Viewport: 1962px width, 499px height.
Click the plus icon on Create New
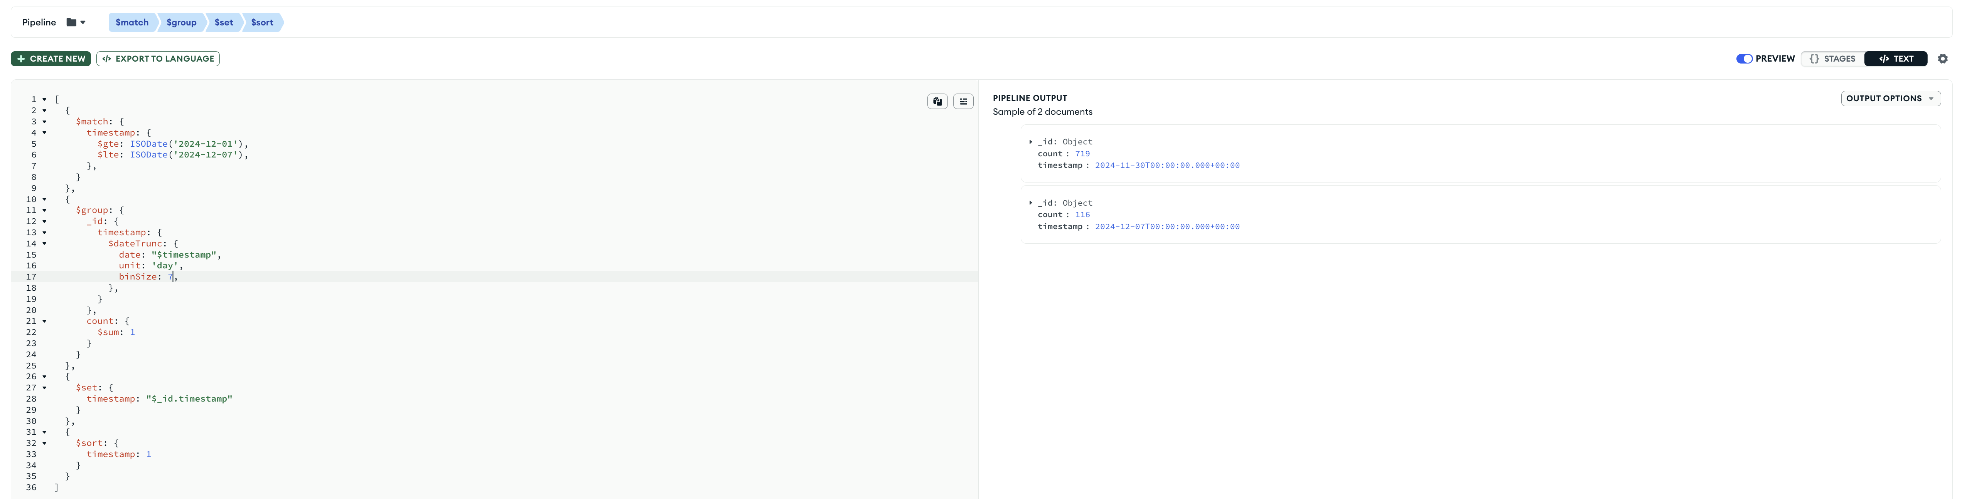pyautogui.click(x=21, y=59)
